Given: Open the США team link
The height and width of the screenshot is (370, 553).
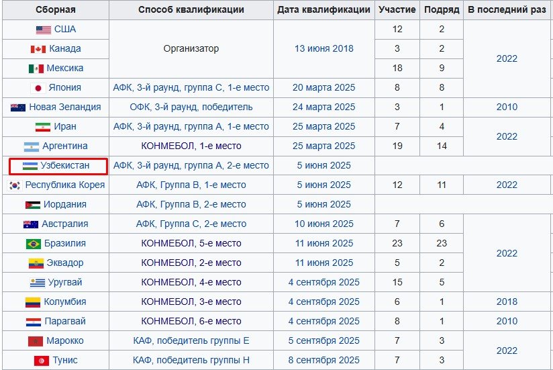Looking at the screenshot, I should pyautogui.click(x=65, y=30).
